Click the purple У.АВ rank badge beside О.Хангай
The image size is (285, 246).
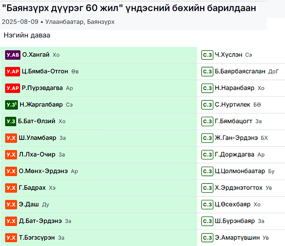[13, 55]
